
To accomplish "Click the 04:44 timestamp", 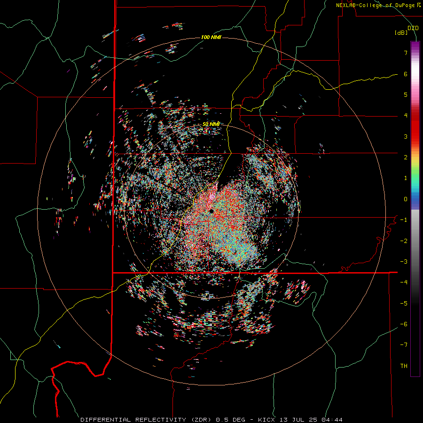I will (332, 420).
